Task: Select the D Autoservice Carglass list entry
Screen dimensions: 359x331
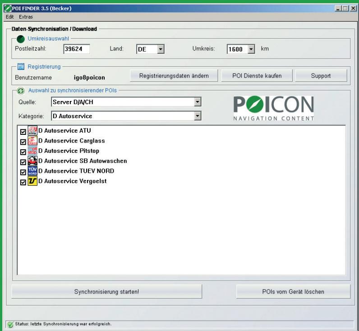Action: pos(71,141)
